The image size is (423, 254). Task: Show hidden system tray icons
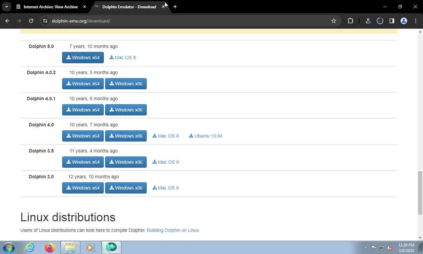click(365, 248)
